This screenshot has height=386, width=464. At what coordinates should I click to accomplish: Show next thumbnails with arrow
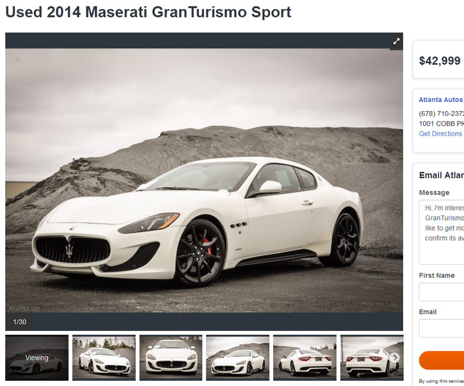click(394, 358)
